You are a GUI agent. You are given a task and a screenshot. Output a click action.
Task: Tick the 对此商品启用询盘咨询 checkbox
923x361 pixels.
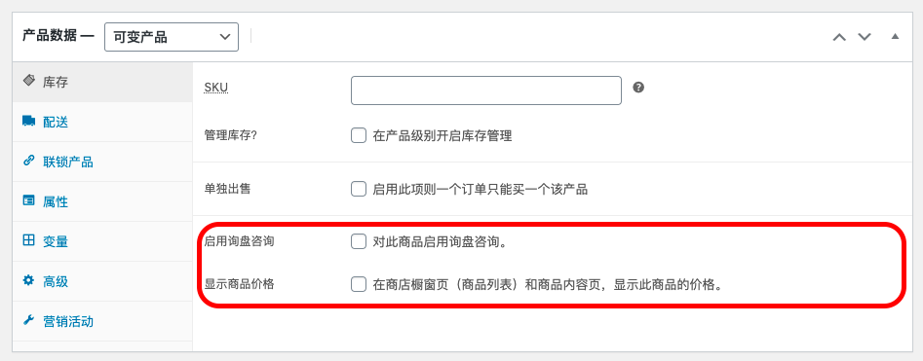pyautogui.click(x=359, y=241)
